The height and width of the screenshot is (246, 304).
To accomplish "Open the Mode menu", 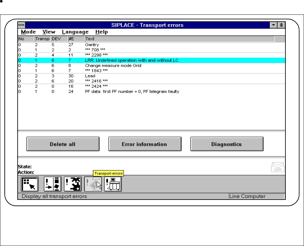I will 28,32.
